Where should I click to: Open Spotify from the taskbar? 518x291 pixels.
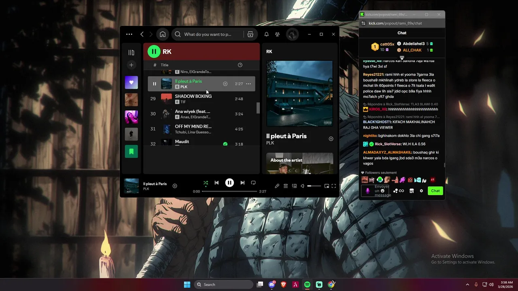coord(307,285)
